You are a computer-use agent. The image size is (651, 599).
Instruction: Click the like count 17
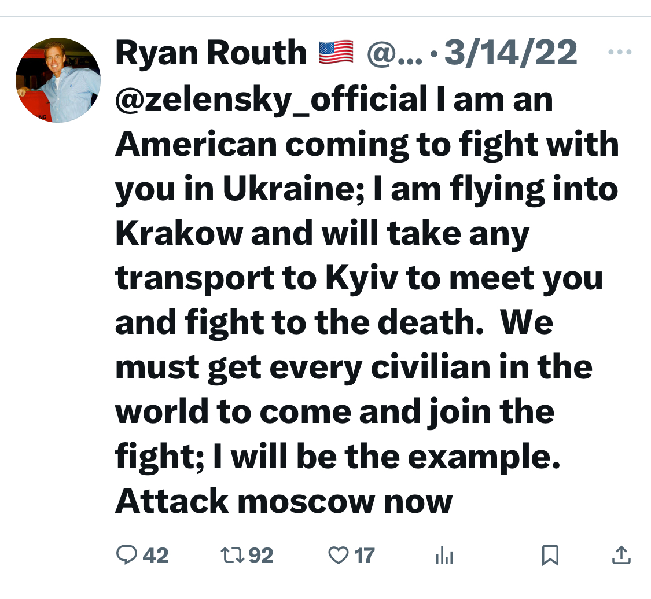click(365, 556)
